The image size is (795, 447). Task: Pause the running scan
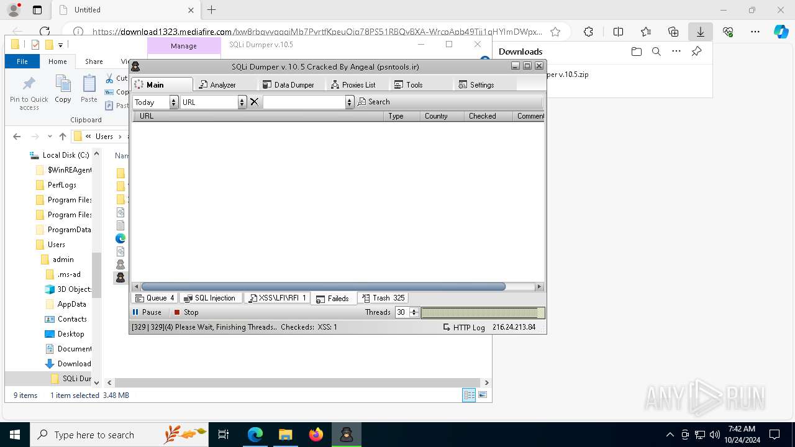coord(147,312)
